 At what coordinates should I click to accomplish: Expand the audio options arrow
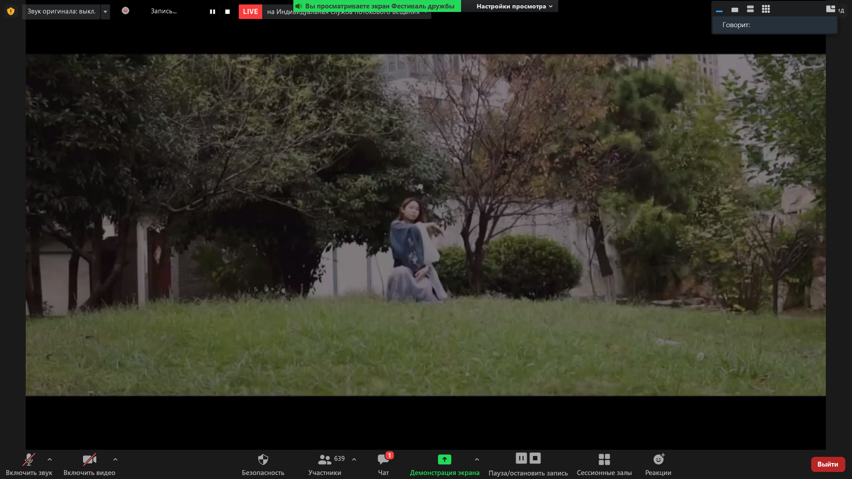coord(50,459)
